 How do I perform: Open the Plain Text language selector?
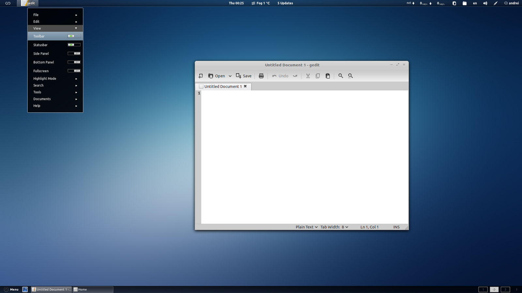coord(306,227)
